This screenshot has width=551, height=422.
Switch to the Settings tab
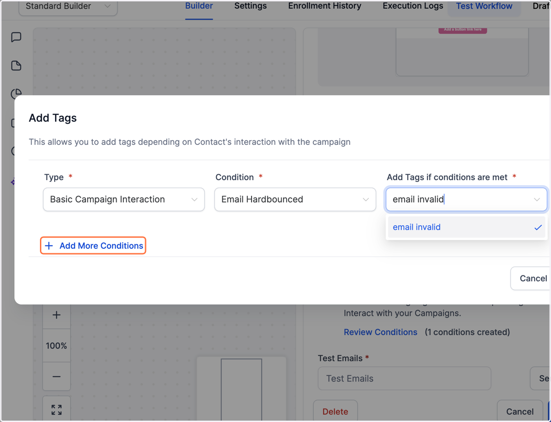coord(250,6)
